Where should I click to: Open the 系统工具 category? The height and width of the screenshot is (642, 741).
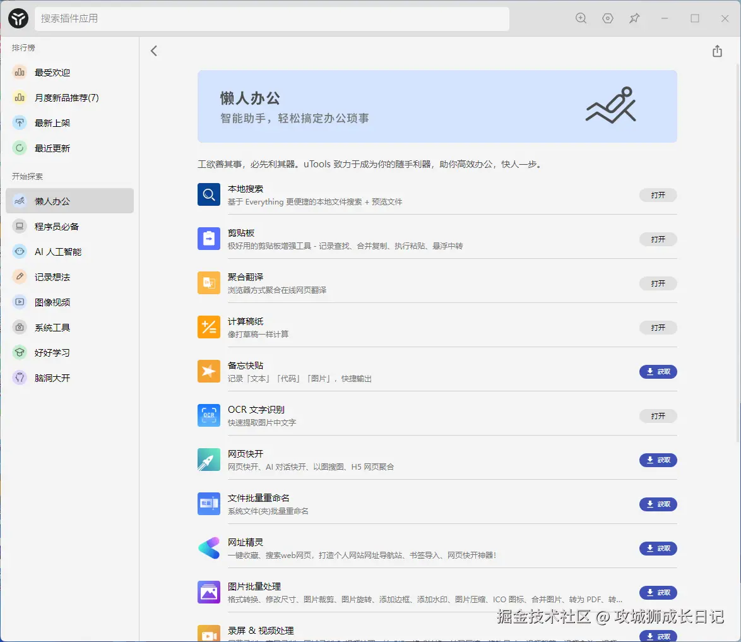70,327
